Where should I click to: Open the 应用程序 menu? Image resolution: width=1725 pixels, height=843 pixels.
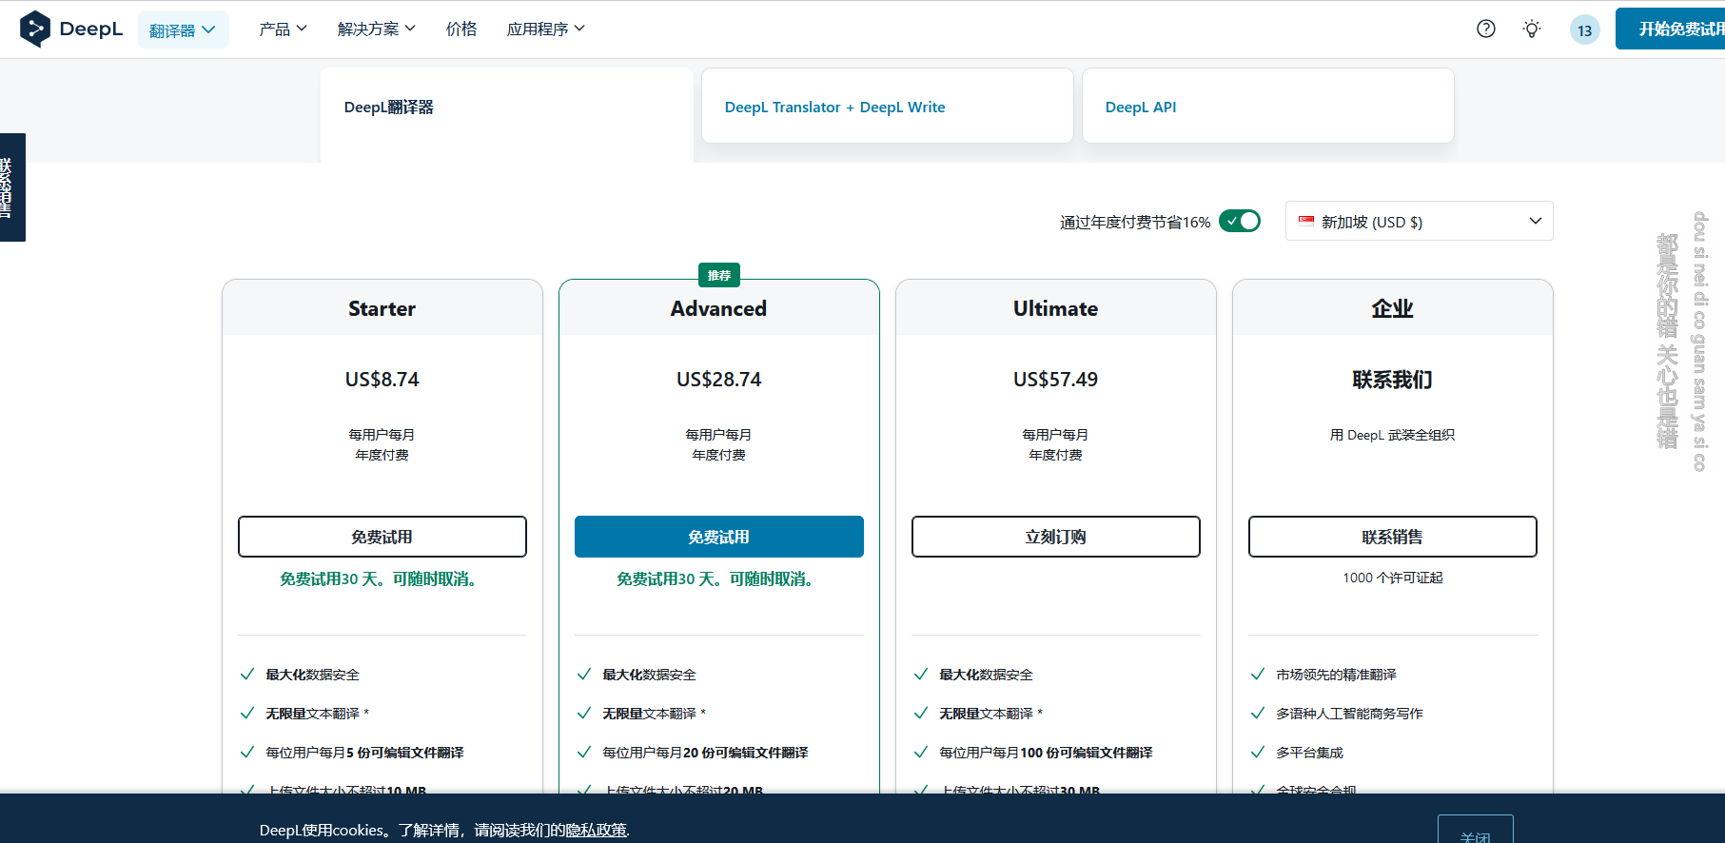coord(545,29)
